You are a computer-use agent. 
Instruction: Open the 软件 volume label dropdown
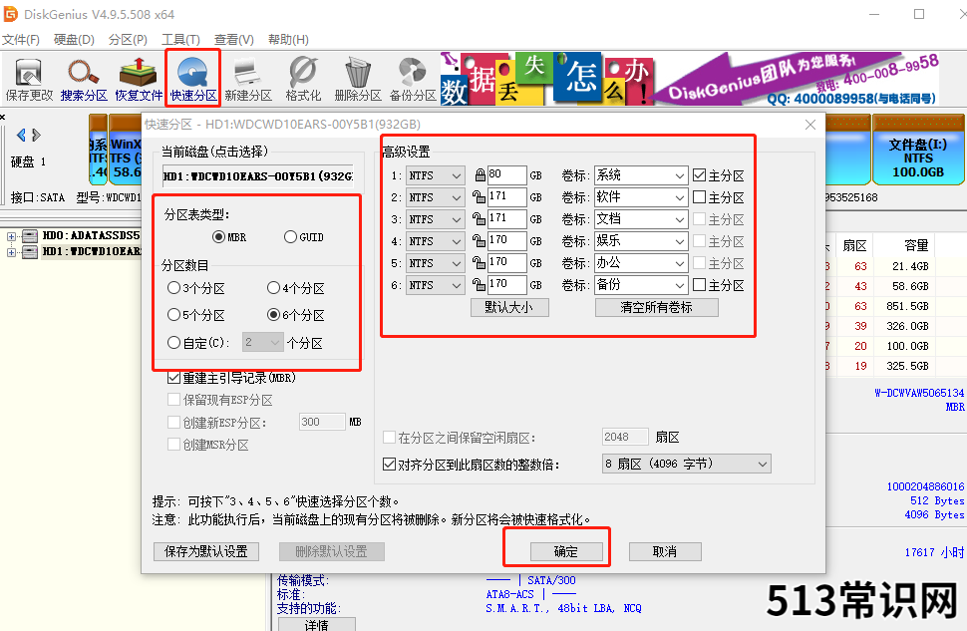pyautogui.click(x=641, y=197)
